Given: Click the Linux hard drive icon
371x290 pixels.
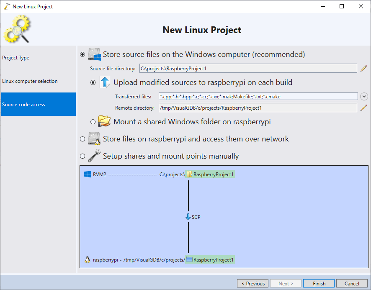Looking at the screenshot, I should point(94,139).
